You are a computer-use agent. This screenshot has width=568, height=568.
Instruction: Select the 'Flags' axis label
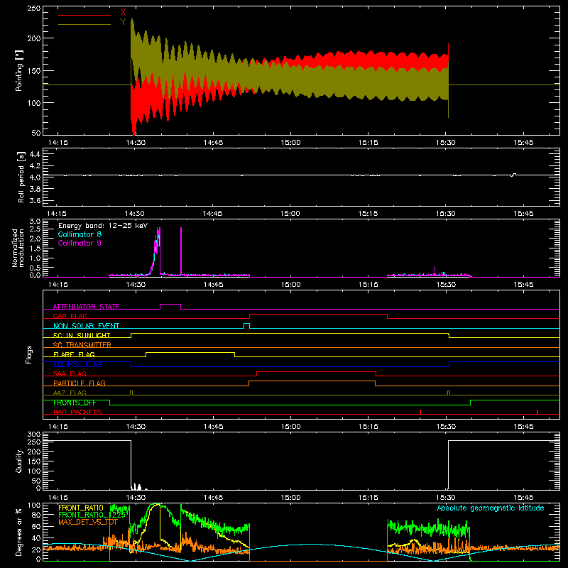(28, 354)
